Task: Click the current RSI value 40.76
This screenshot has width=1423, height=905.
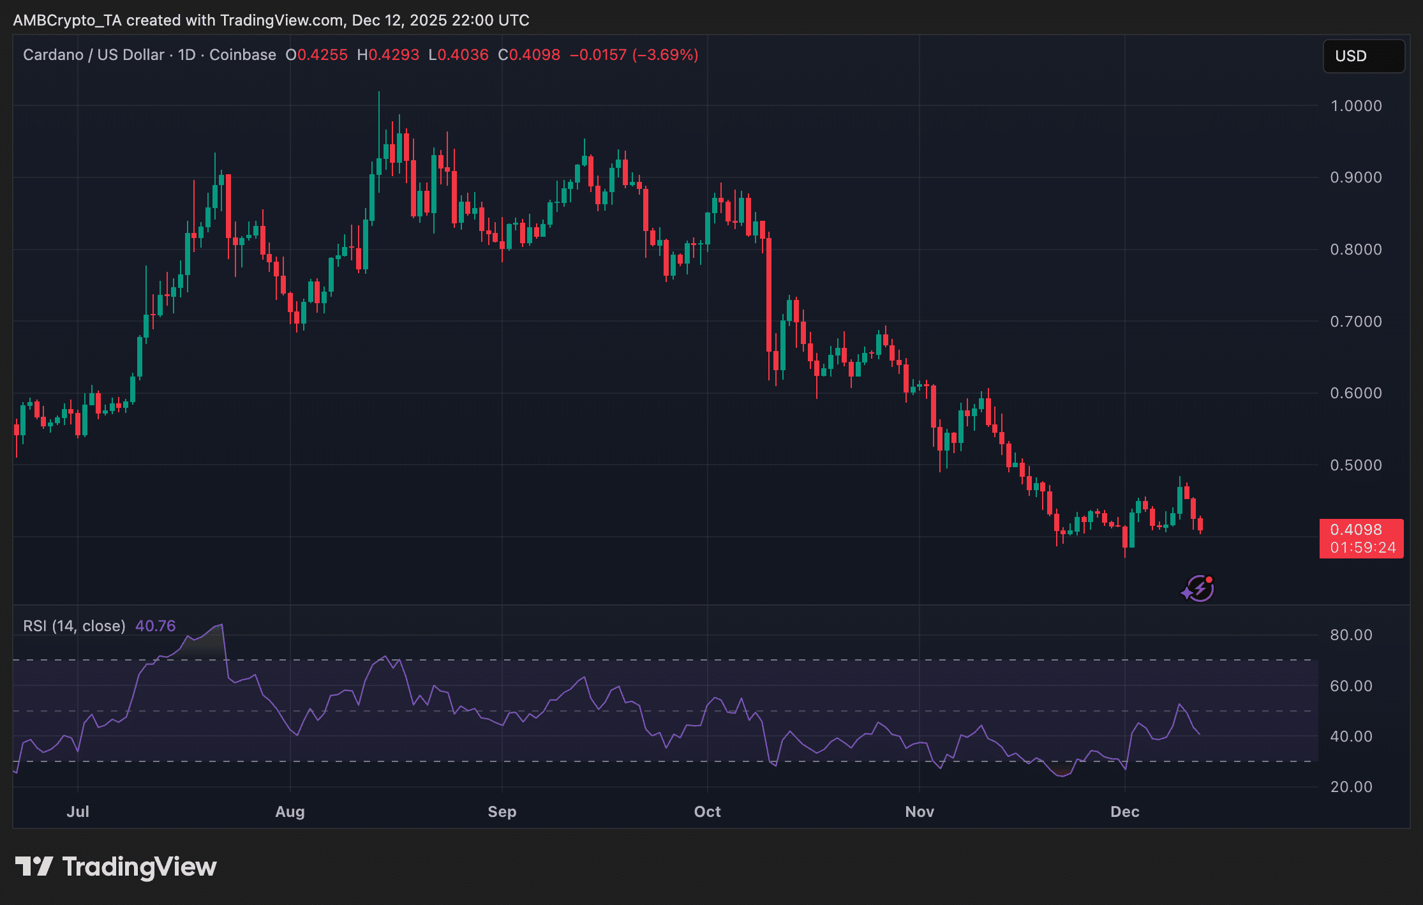Action: [x=155, y=626]
